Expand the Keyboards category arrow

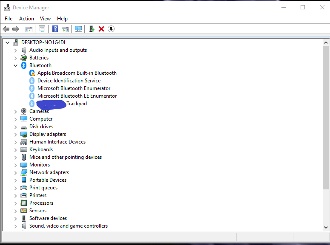pos(15,150)
